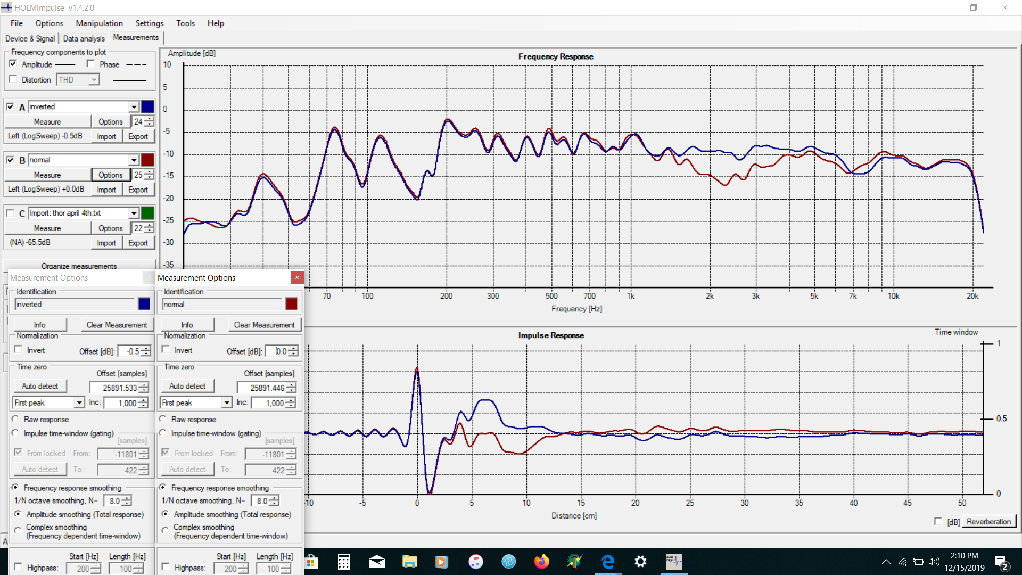
Task: Adjust the dB offset spinner in the normal dialog
Action: (x=293, y=351)
